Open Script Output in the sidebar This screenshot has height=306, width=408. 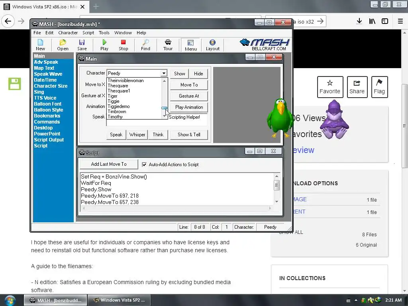pos(49,140)
